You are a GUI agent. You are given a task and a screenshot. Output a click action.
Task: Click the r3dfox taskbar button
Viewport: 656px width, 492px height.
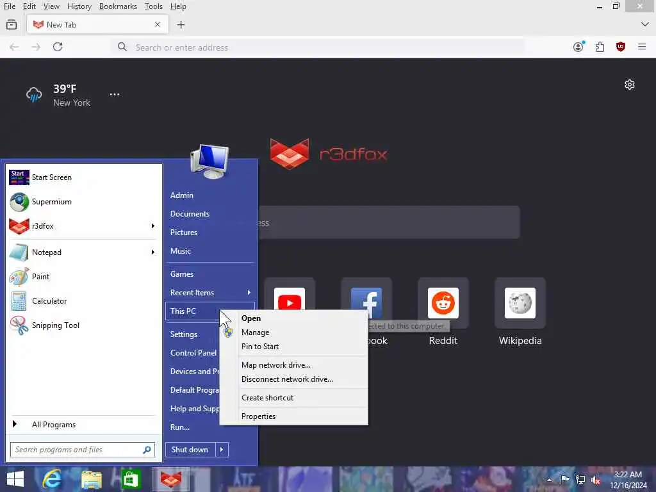click(x=170, y=479)
